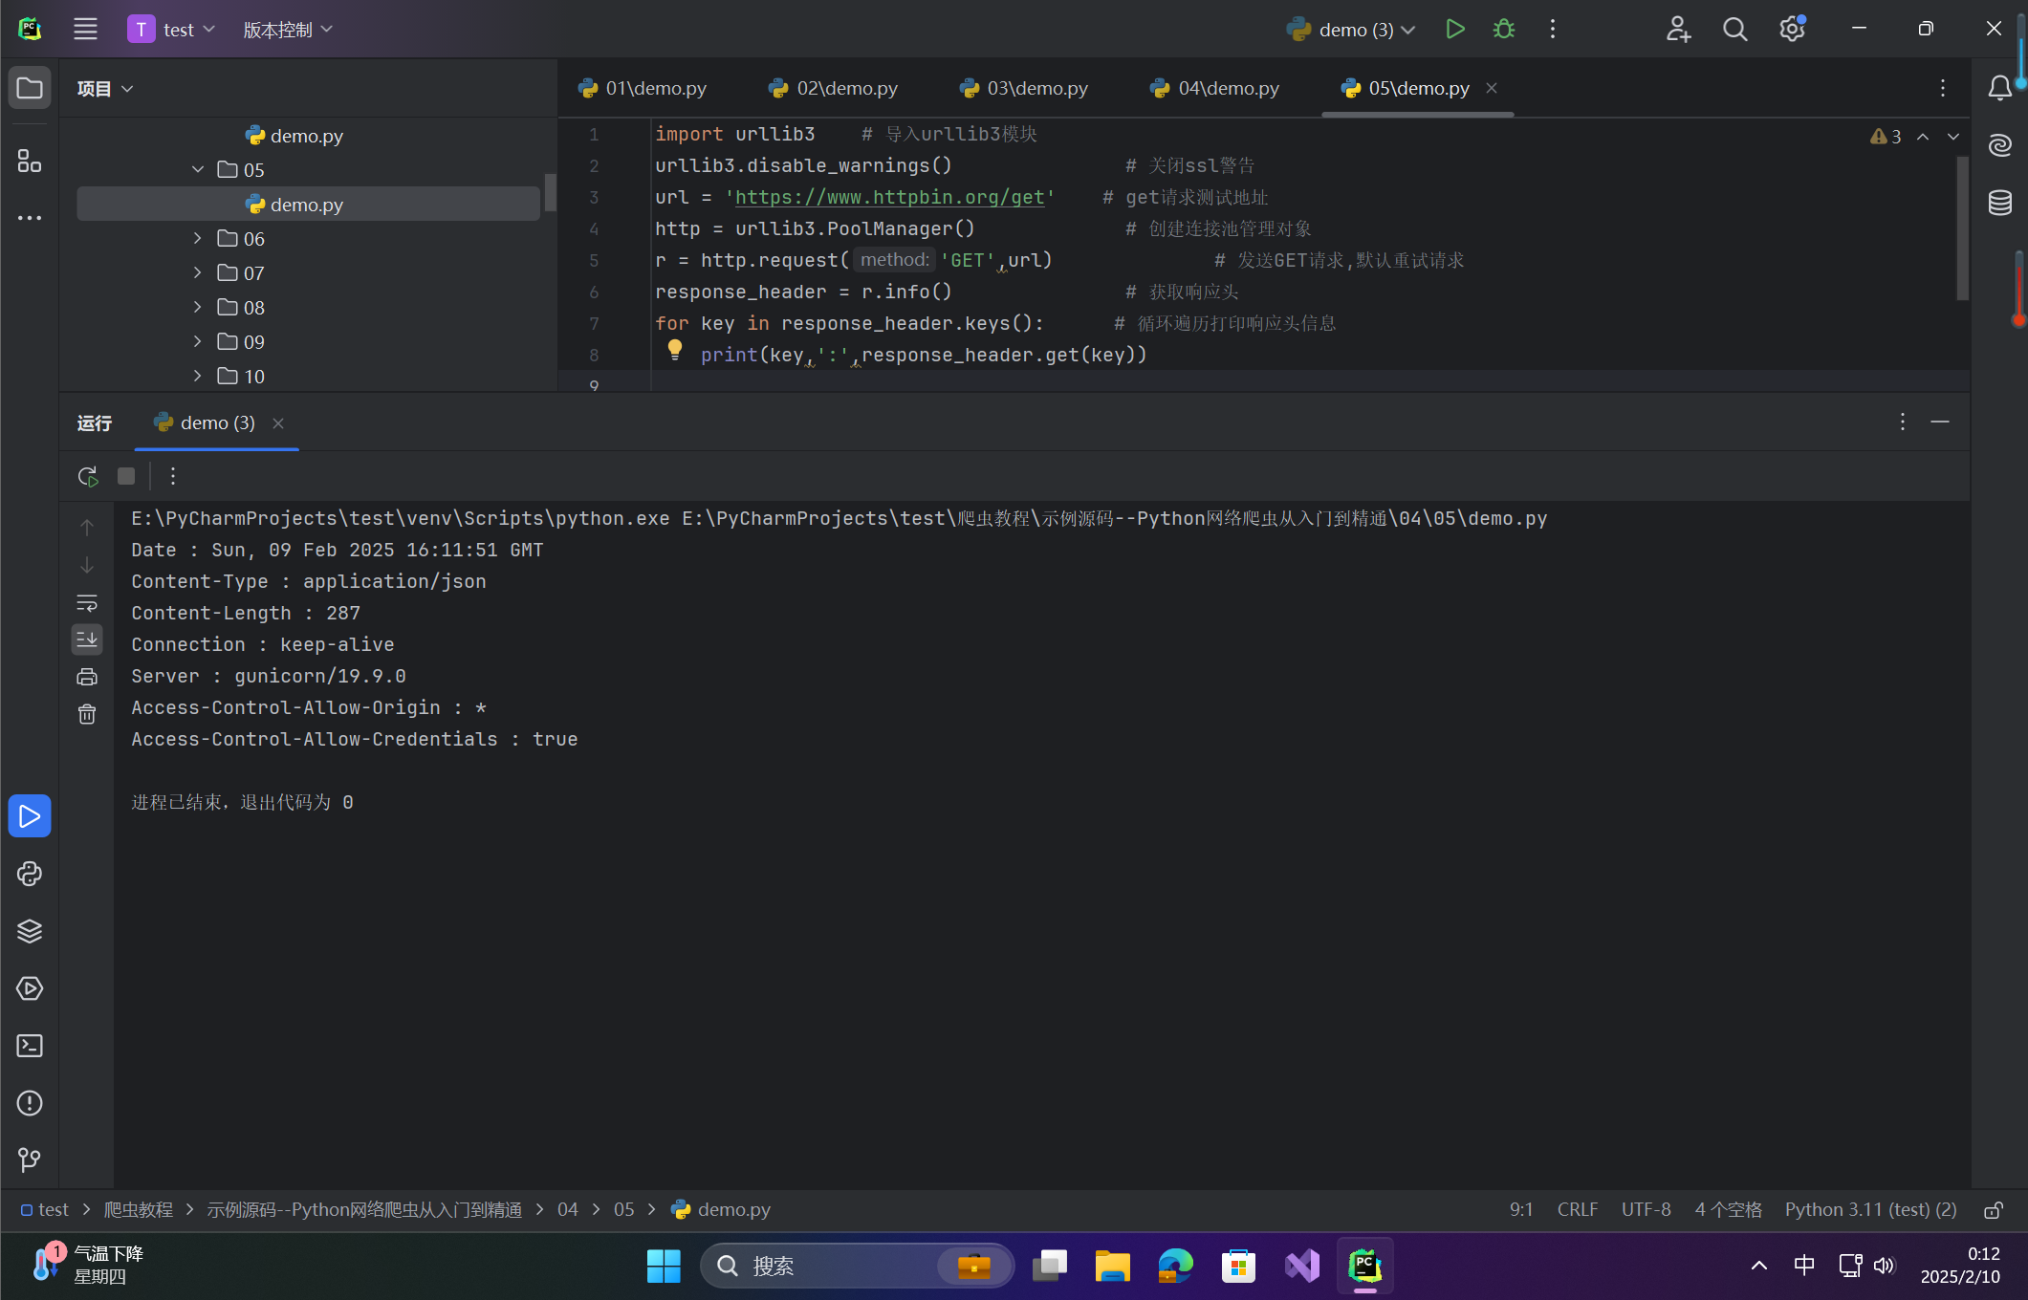The width and height of the screenshot is (2028, 1300).
Task: Click the Debug bug icon in toolbar
Action: [x=1504, y=30]
